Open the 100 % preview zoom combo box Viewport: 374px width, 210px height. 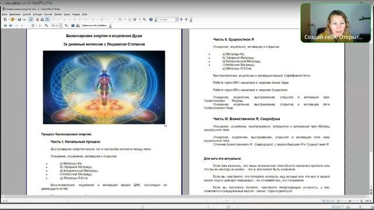click(x=57, y=26)
